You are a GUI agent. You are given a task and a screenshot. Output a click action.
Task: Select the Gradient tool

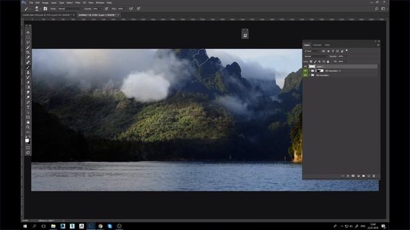click(28, 87)
